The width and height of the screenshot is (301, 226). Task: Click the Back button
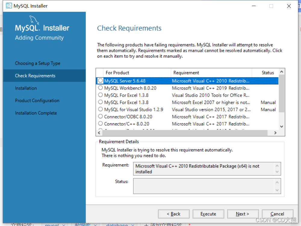pyautogui.click(x=174, y=214)
